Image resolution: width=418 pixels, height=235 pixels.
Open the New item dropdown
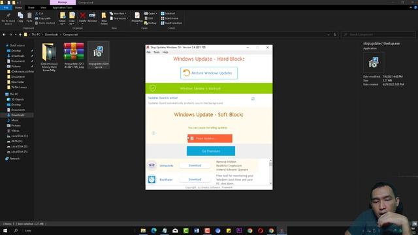[x=118, y=13]
